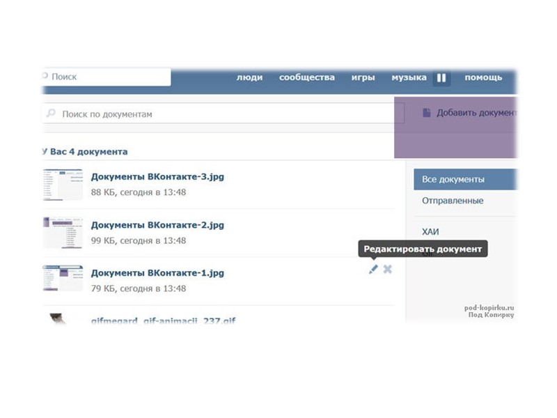Screen dimensions: 557x418
Task: Click the У Вас 4 документа heading
Action: coord(85,152)
